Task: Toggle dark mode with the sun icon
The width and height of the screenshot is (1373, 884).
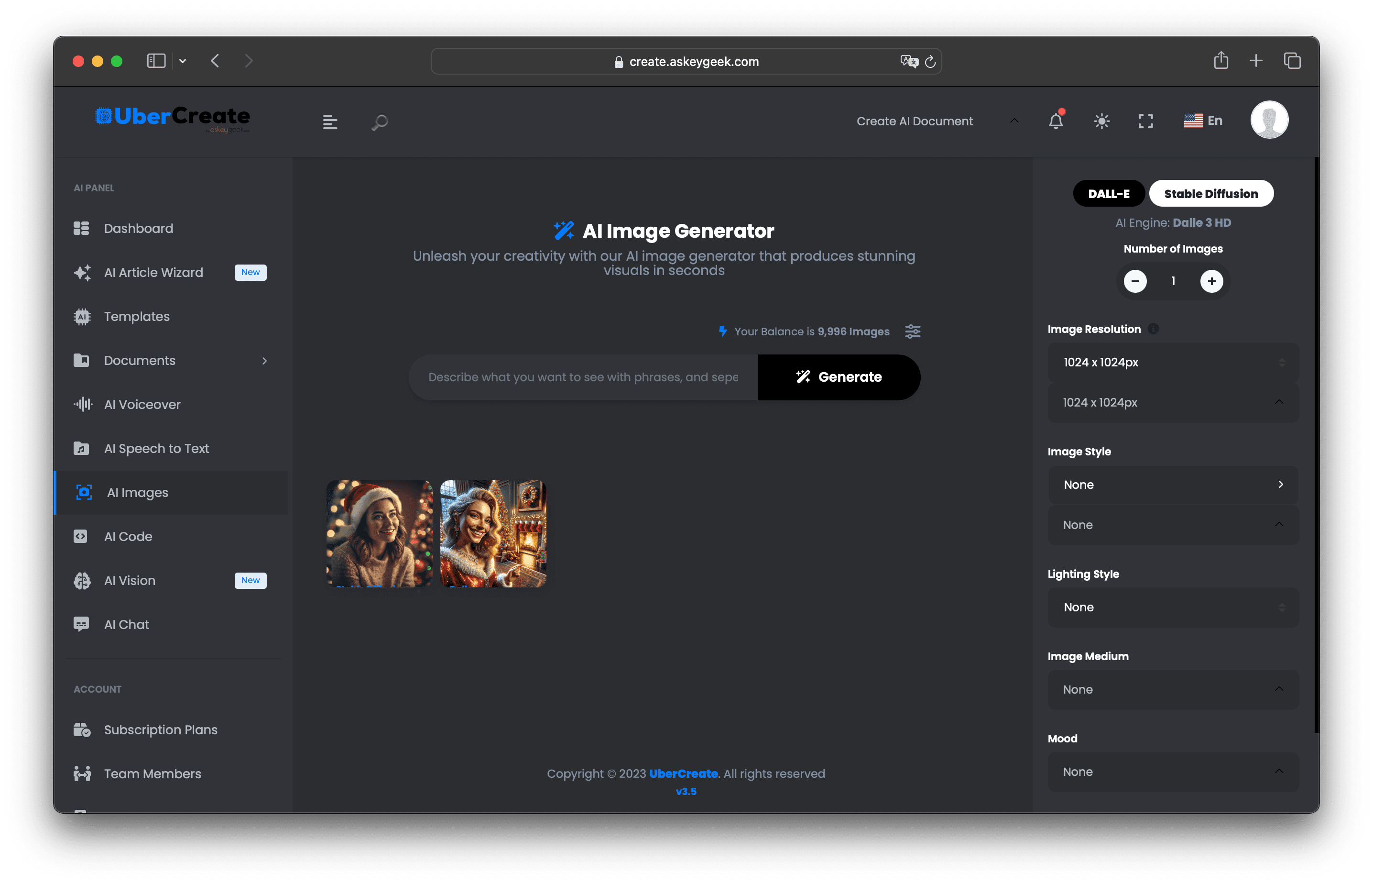Action: (1101, 121)
